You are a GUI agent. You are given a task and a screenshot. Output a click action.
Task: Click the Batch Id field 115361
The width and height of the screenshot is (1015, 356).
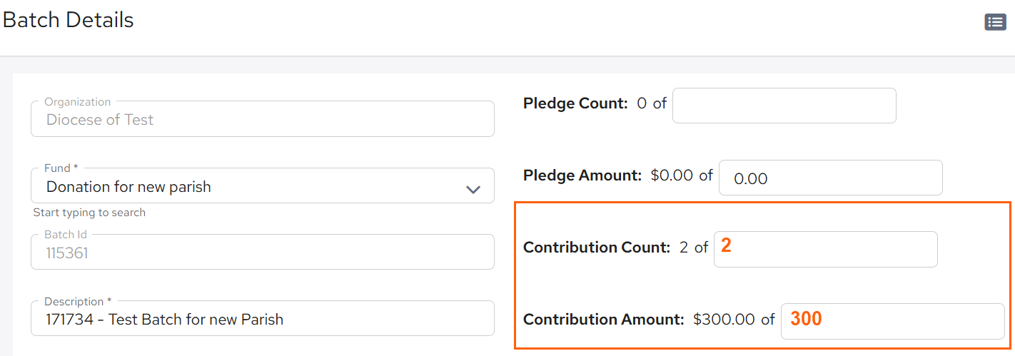pyautogui.click(x=263, y=252)
